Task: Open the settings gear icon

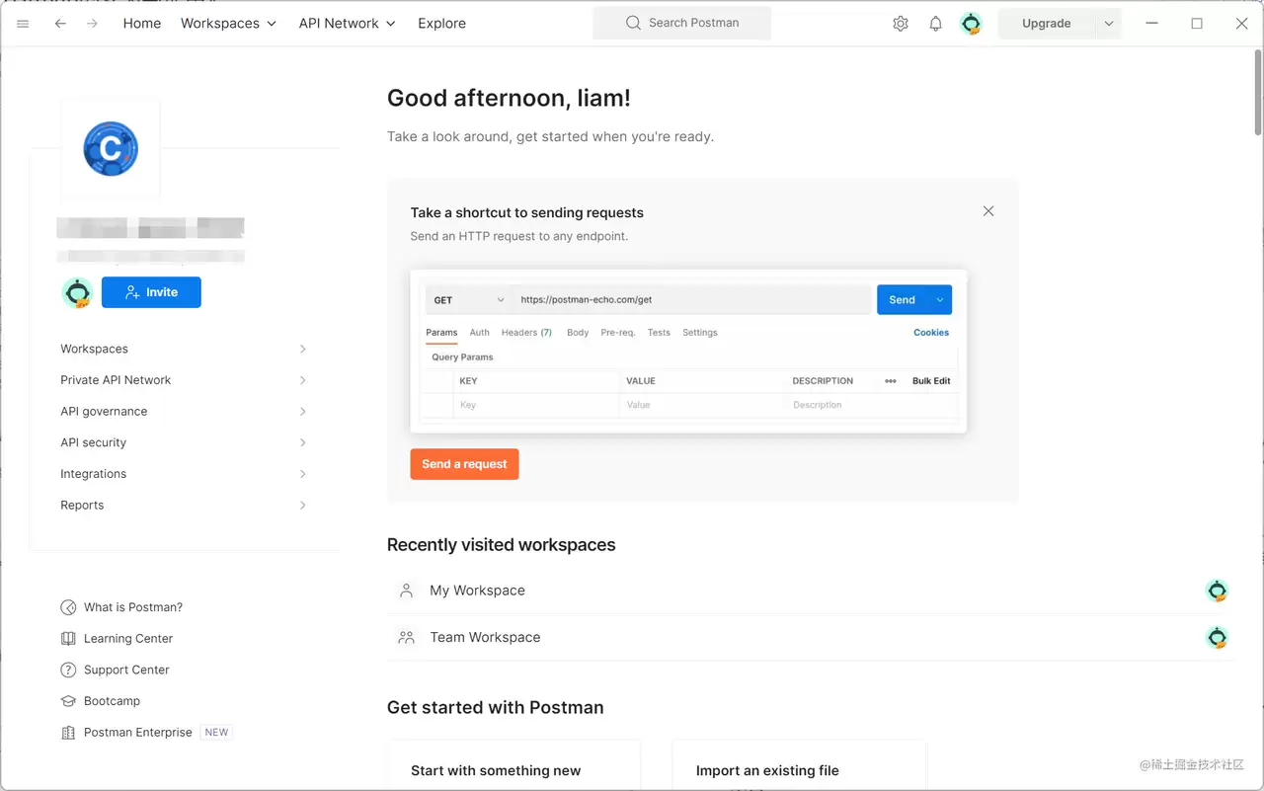Action: (900, 24)
